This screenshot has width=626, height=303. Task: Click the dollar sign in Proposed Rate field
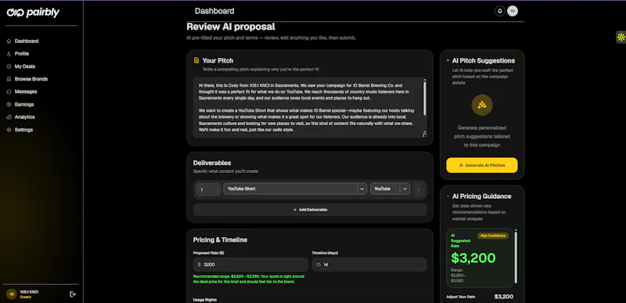[x=200, y=265]
